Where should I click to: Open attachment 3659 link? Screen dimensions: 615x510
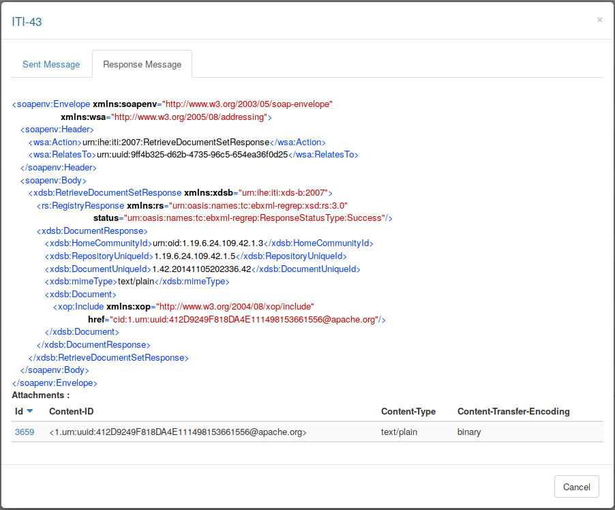24,432
